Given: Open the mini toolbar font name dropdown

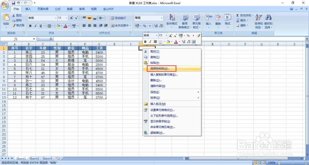Looking at the screenshot, I should tap(157, 35).
